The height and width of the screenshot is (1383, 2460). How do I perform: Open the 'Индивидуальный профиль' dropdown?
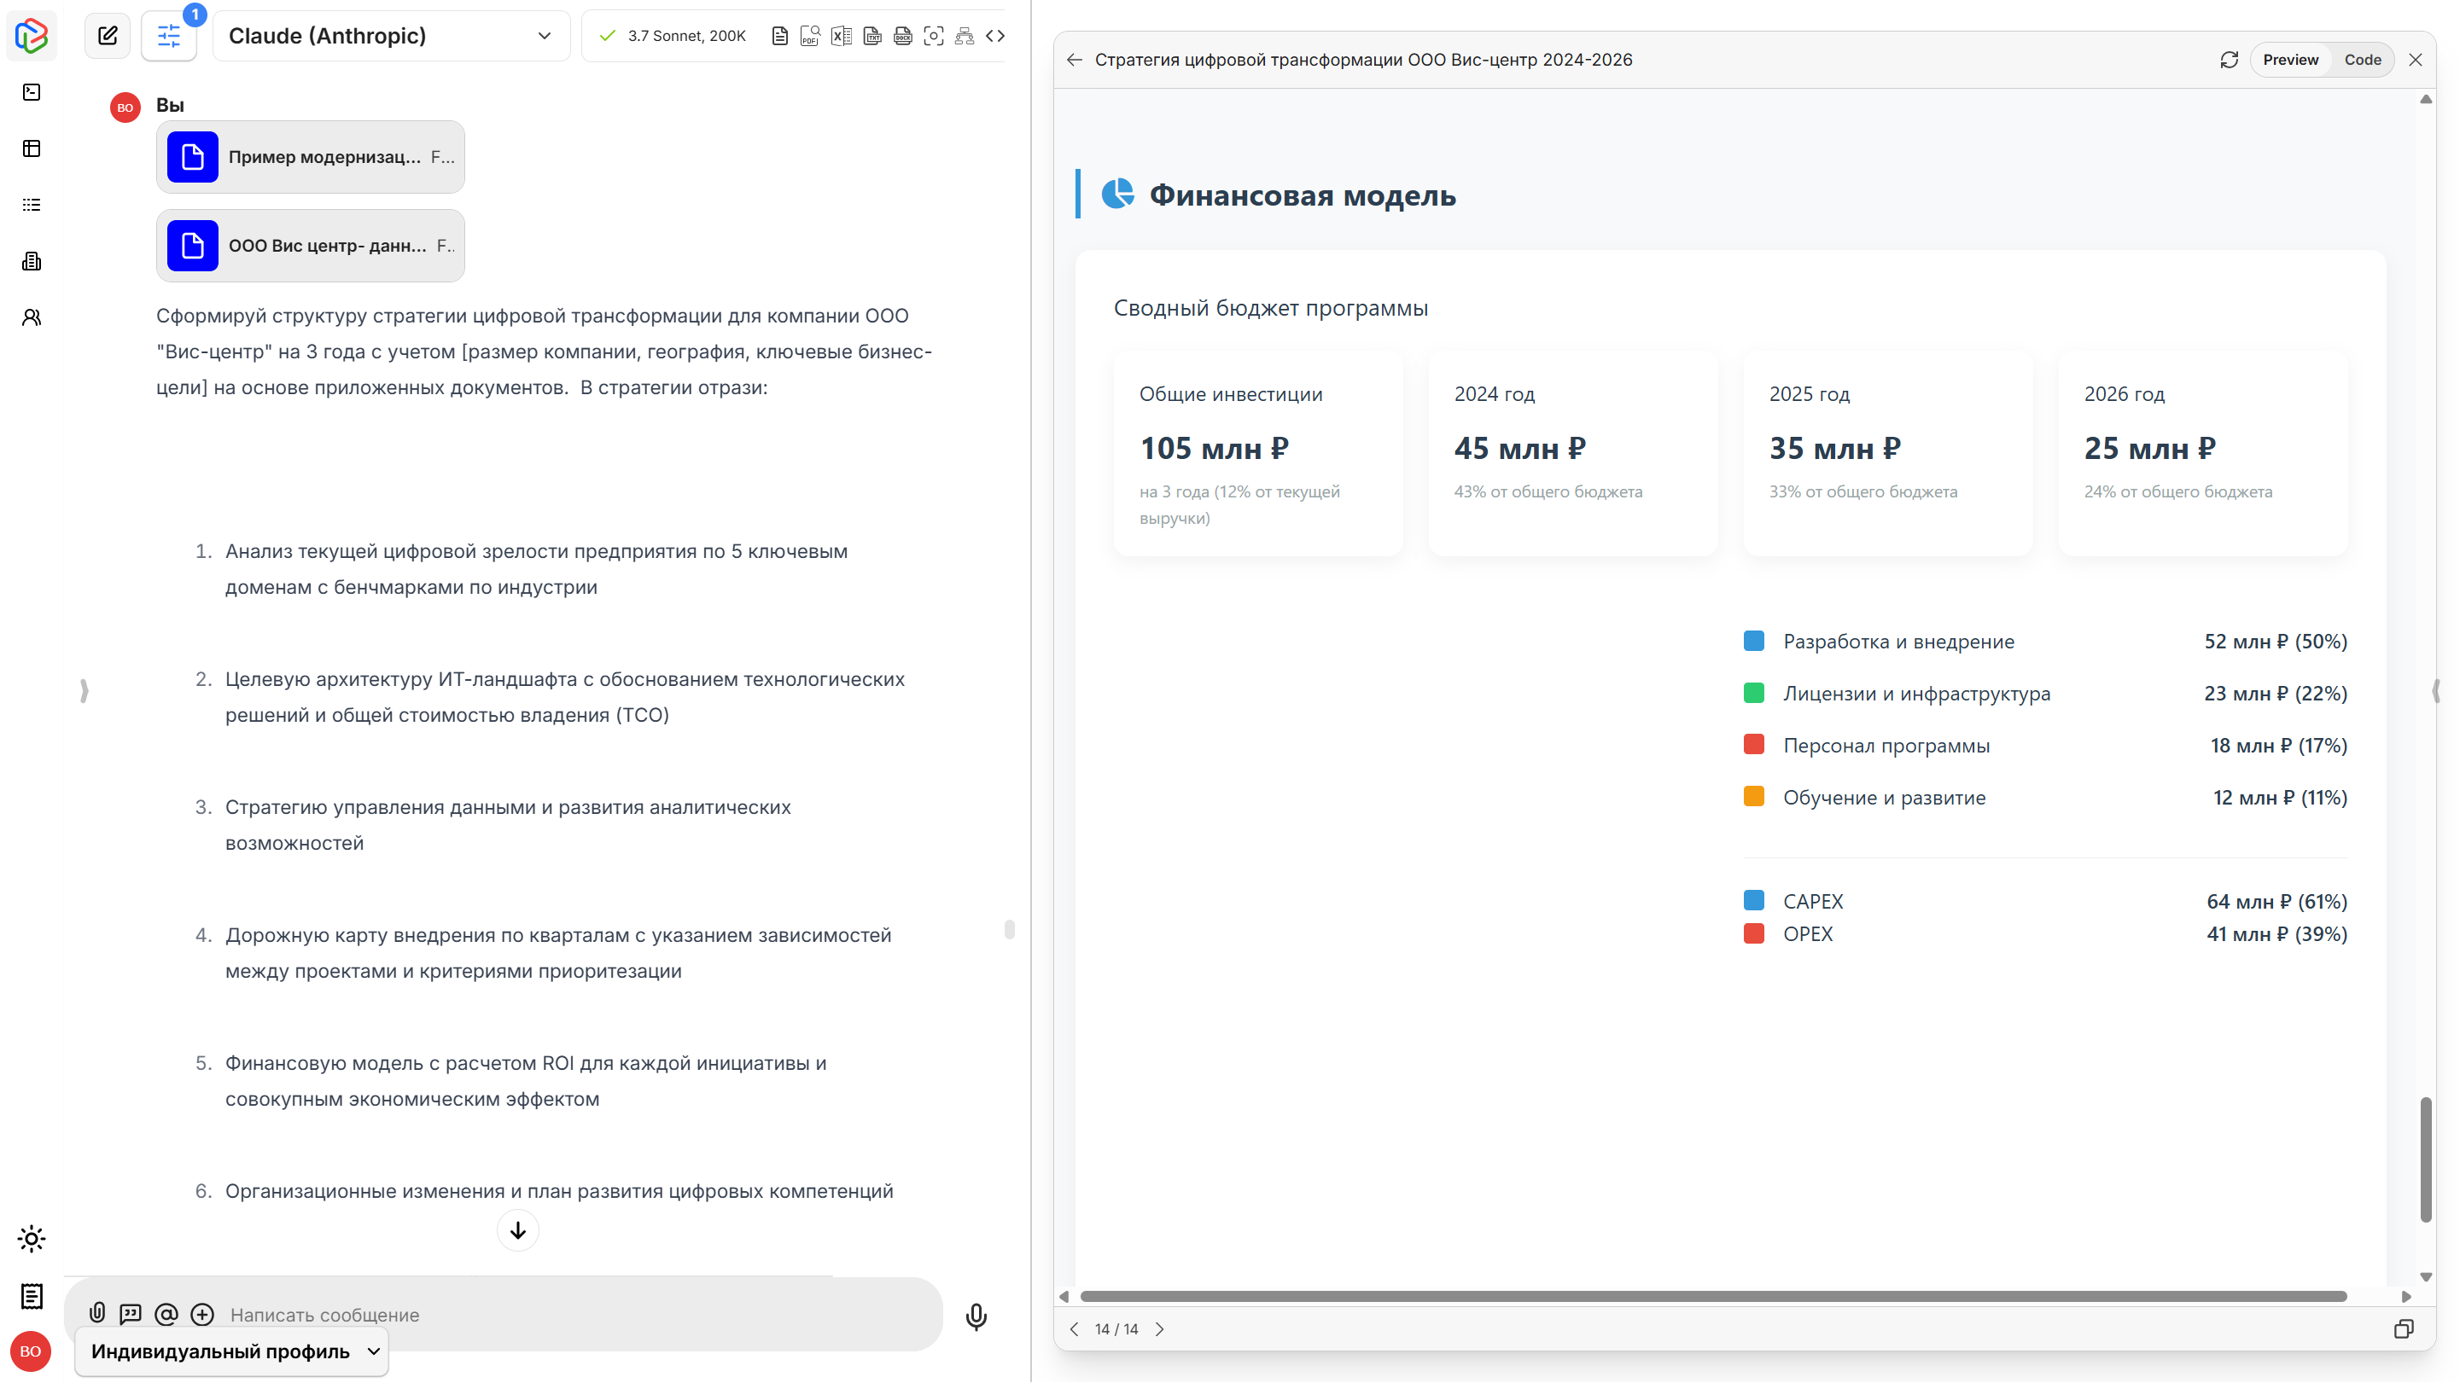[232, 1351]
